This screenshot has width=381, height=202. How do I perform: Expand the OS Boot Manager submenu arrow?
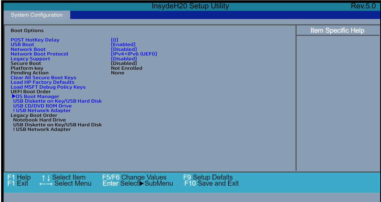pyautogui.click(x=14, y=96)
